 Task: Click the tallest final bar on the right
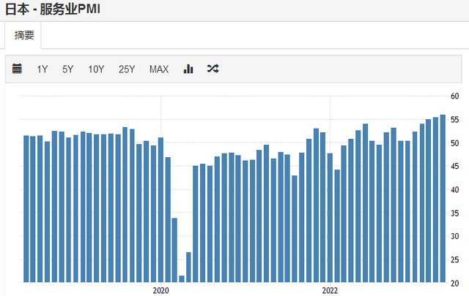pos(443,198)
